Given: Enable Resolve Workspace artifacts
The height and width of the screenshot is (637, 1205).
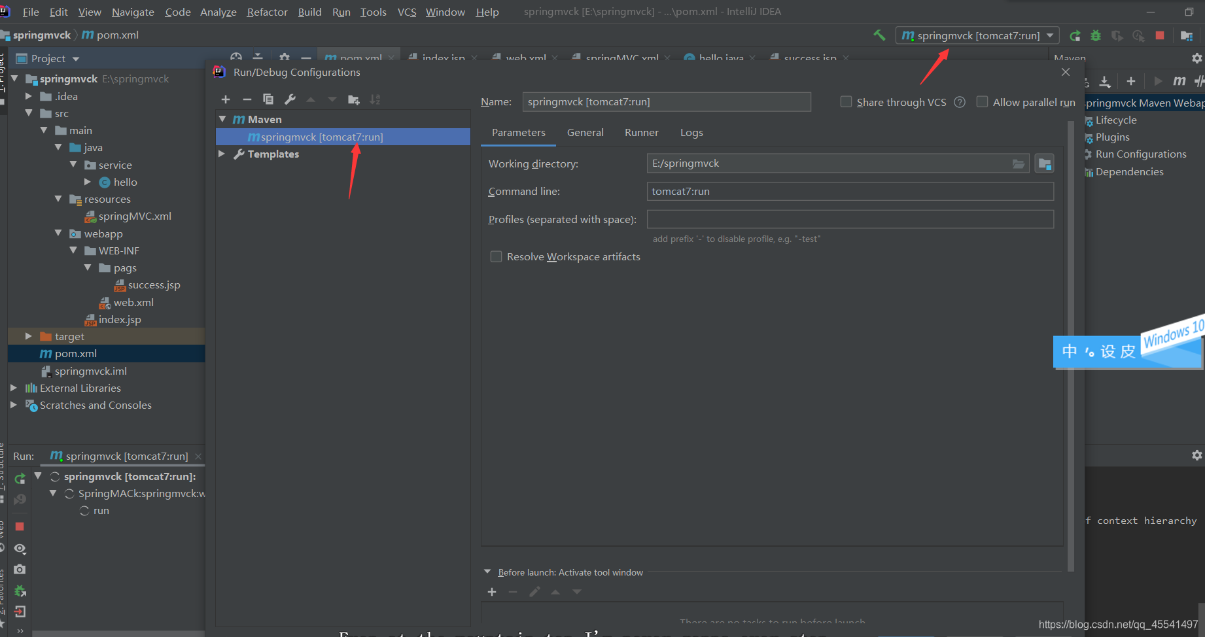Looking at the screenshot, I should [x=496, y=256].
